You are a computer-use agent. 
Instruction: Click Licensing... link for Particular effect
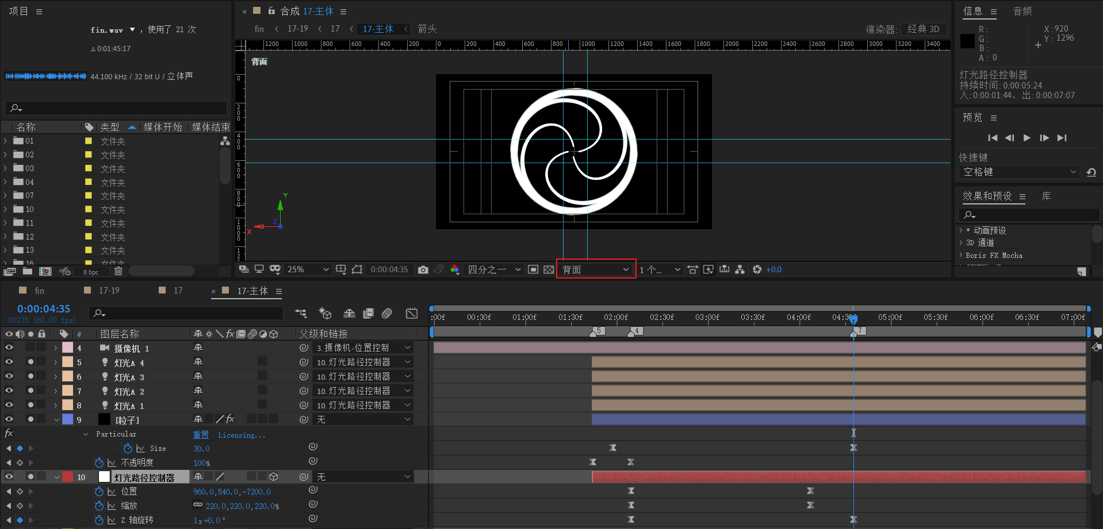242,435
